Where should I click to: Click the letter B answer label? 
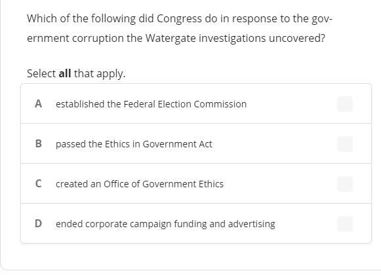pos(39,143)
